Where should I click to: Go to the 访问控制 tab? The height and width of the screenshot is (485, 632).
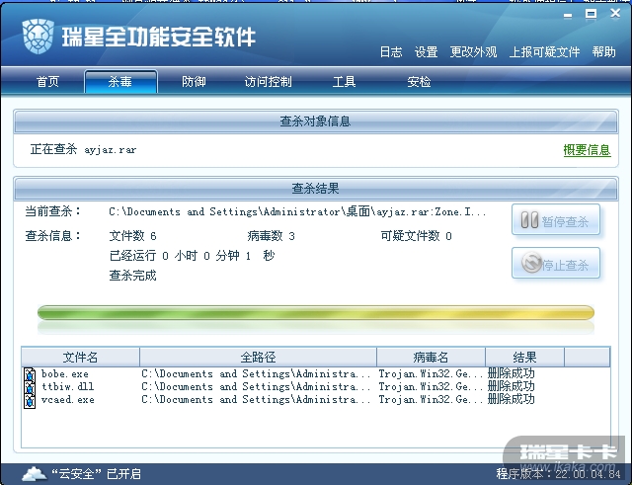click(269, 82)
